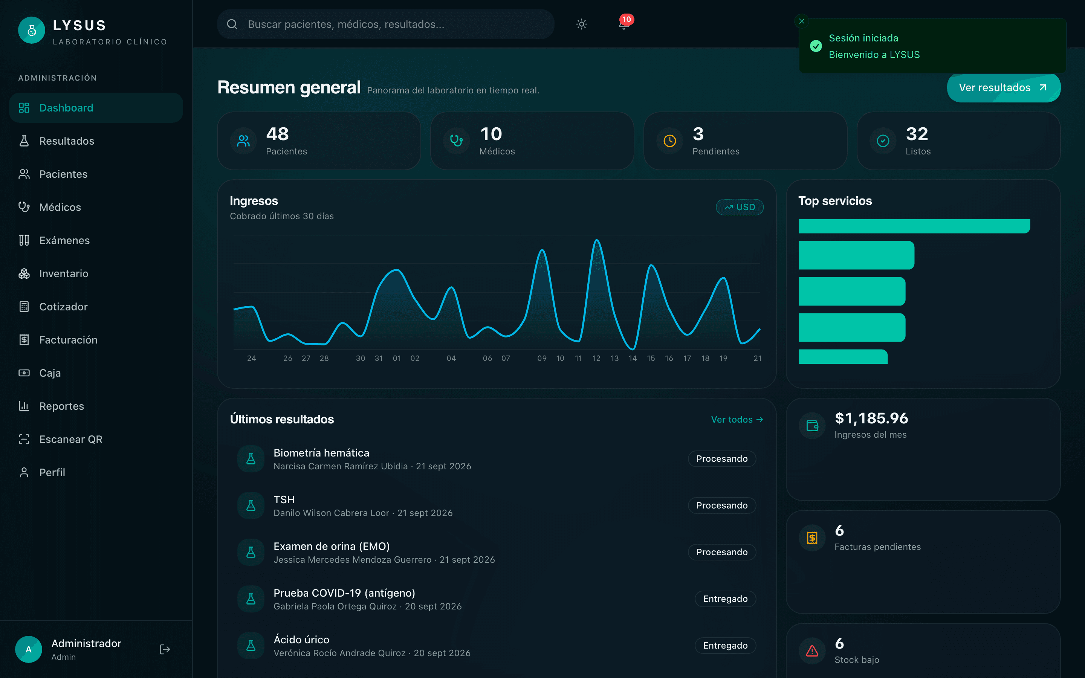Click the Facturas pendientes label
The height and width of the screenshot is (678, 1085).
click(x=877, y=547)
